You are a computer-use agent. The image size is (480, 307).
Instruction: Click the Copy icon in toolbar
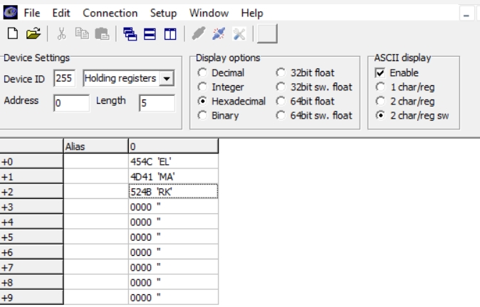(81, 33)
